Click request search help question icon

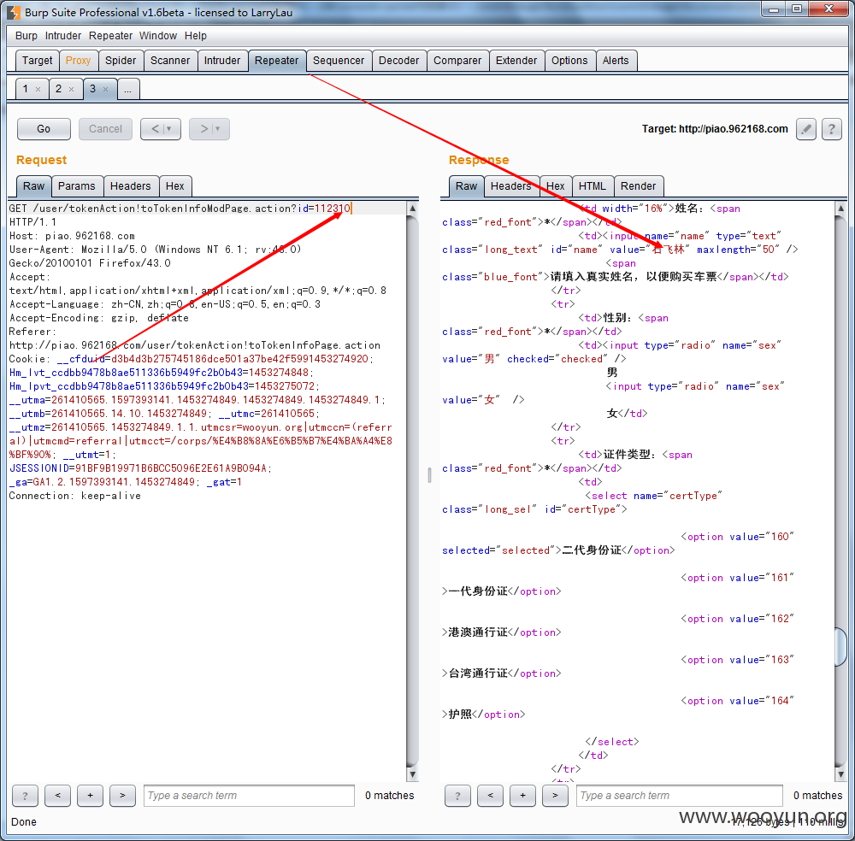25,796
